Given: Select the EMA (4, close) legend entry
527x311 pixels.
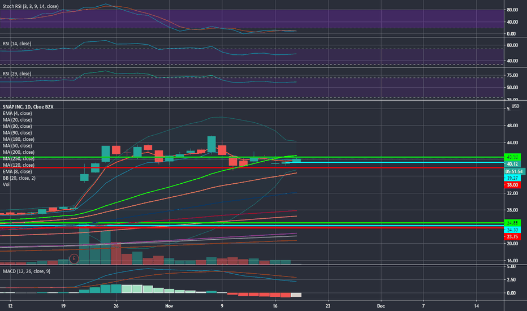Looking at the screenshot, I should coord(17,113).
